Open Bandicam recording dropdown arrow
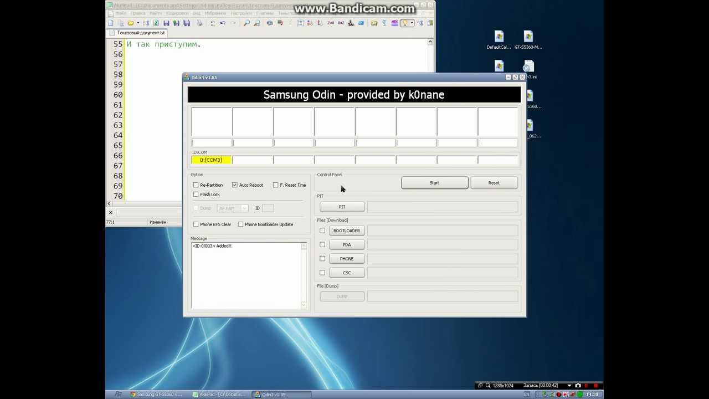This screenshot has width=709, height=399. [569, 386]
